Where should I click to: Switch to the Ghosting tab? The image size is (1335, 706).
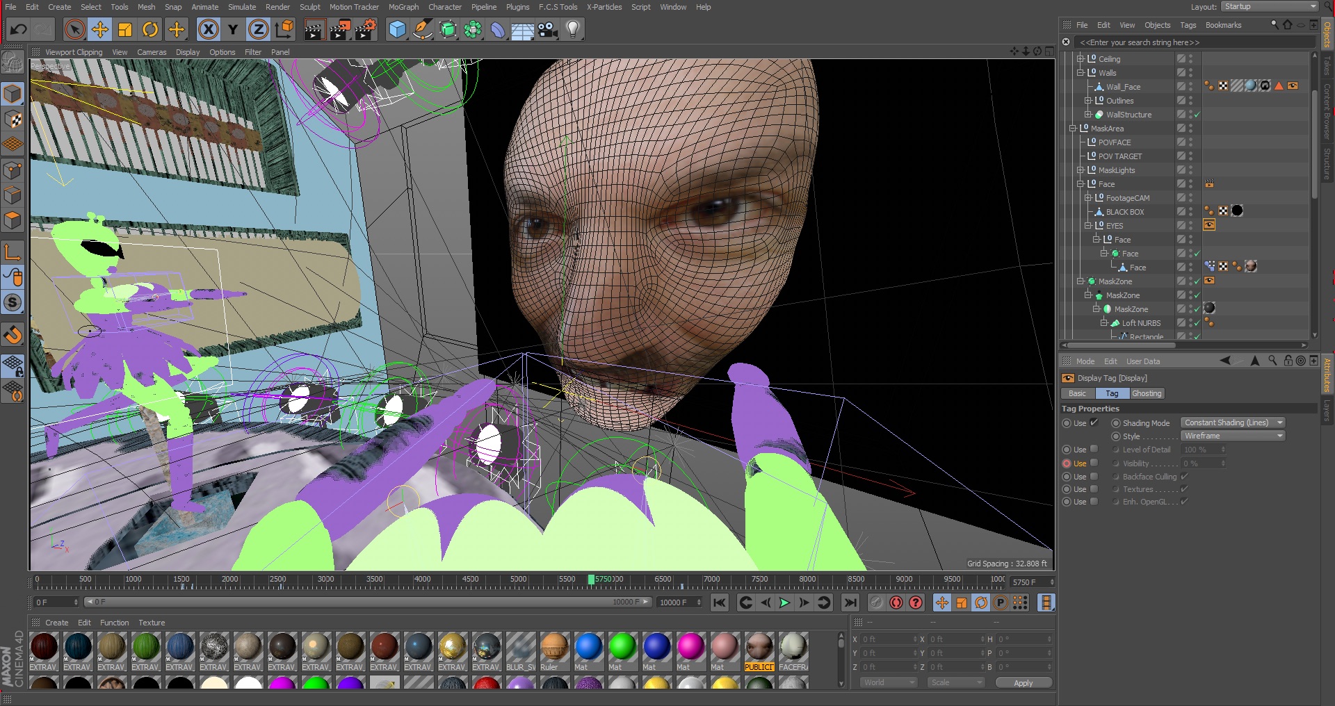click(1146, 393)
